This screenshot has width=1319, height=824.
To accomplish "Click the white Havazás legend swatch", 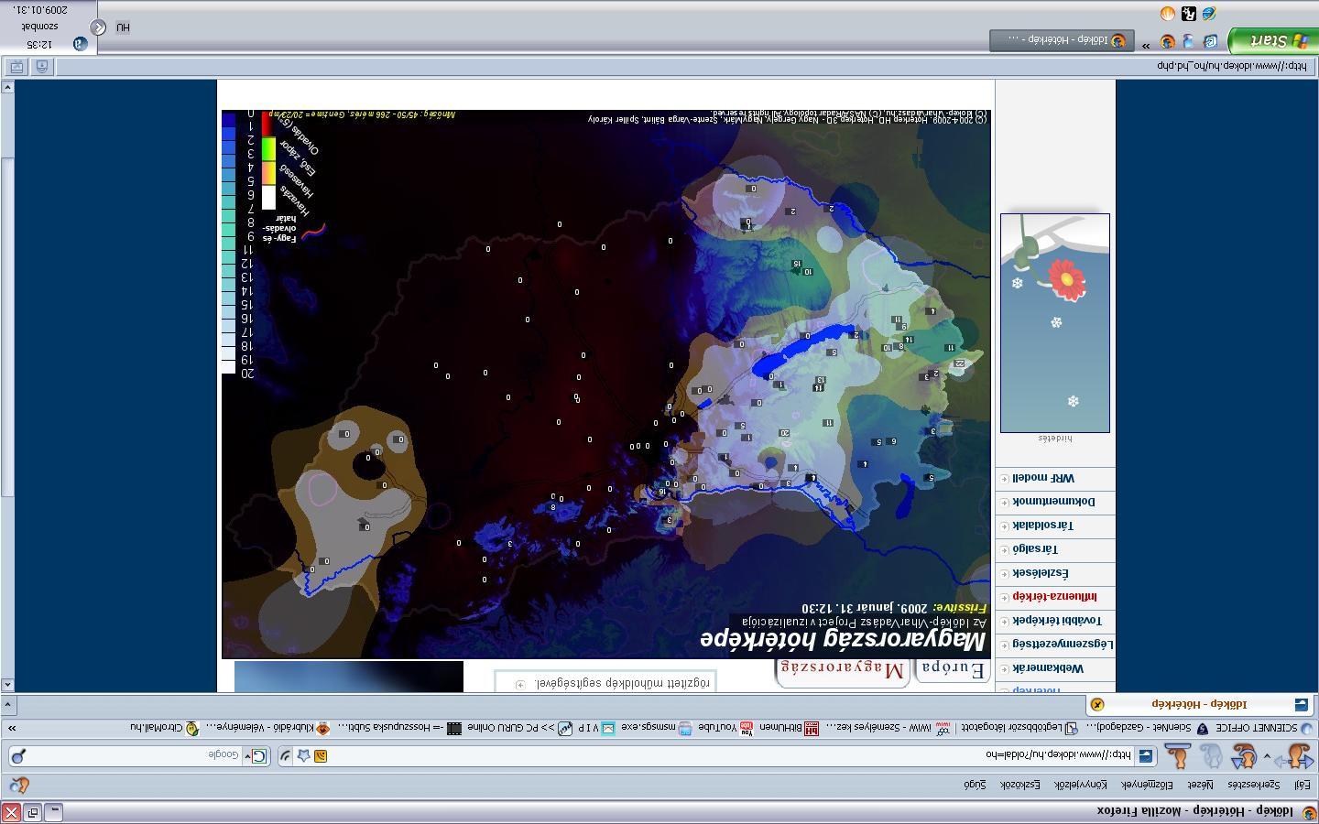I will (268, 198).
